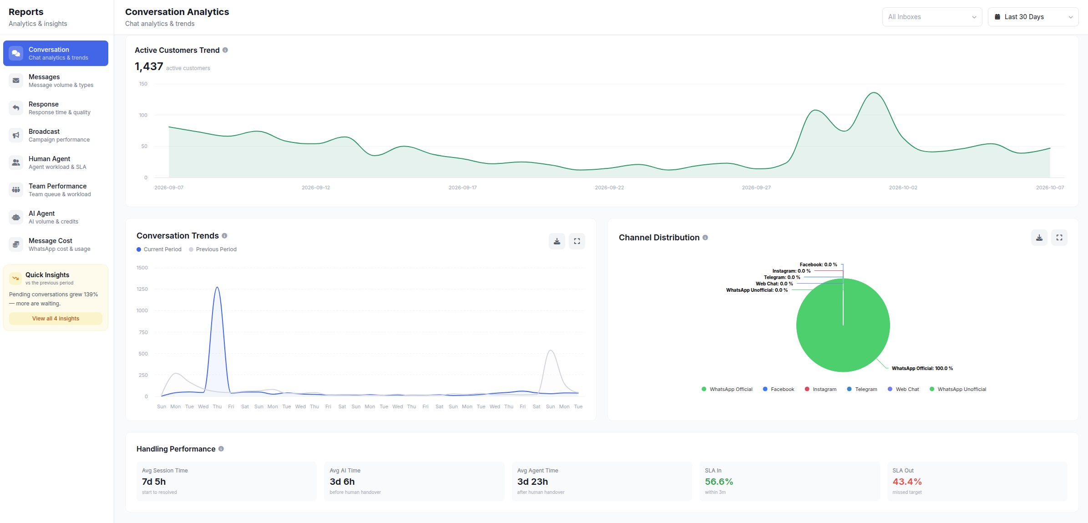This screenshot has width=1088, height=523.
Task: Click info icon beside Conversation Trends
Action: [224, 236]
